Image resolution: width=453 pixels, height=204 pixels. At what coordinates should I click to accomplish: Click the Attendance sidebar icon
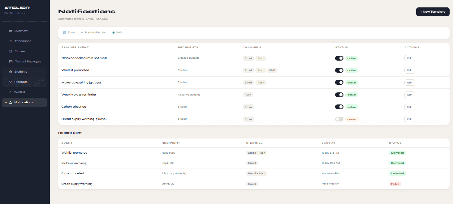pyautogui.click(x=11, y=41)
